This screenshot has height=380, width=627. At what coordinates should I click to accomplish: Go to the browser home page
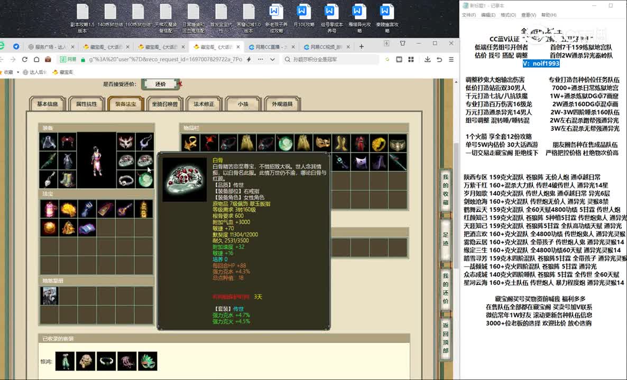pos(36,60)
